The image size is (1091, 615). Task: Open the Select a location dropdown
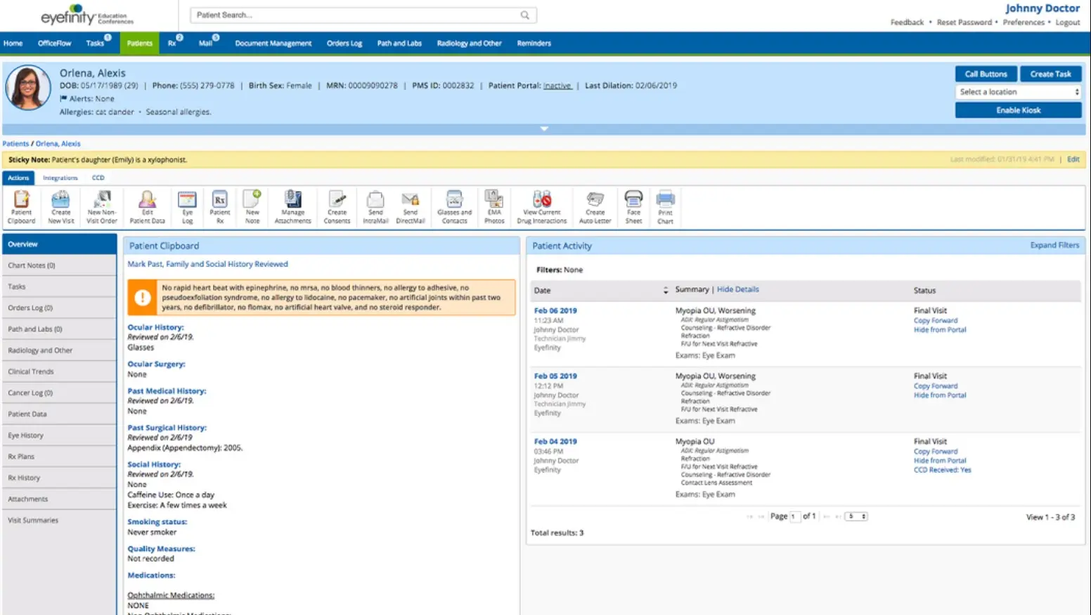coord(1017,91)
